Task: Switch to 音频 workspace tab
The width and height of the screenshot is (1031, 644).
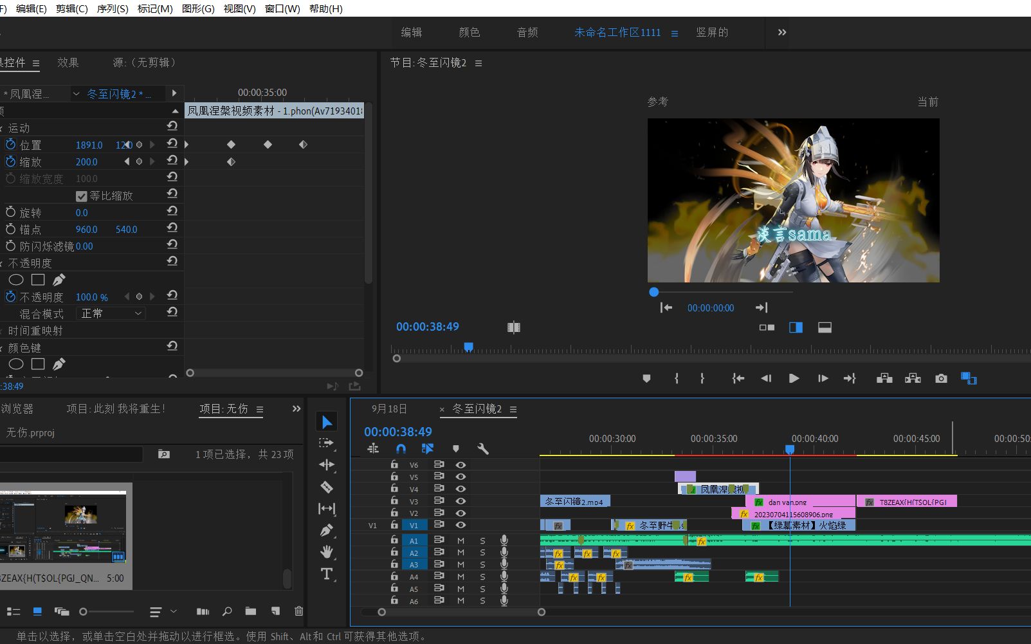Action: (x=527, y=32)
